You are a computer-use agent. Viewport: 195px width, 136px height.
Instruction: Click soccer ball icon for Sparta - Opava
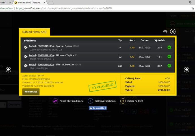[x=26, y=47]
